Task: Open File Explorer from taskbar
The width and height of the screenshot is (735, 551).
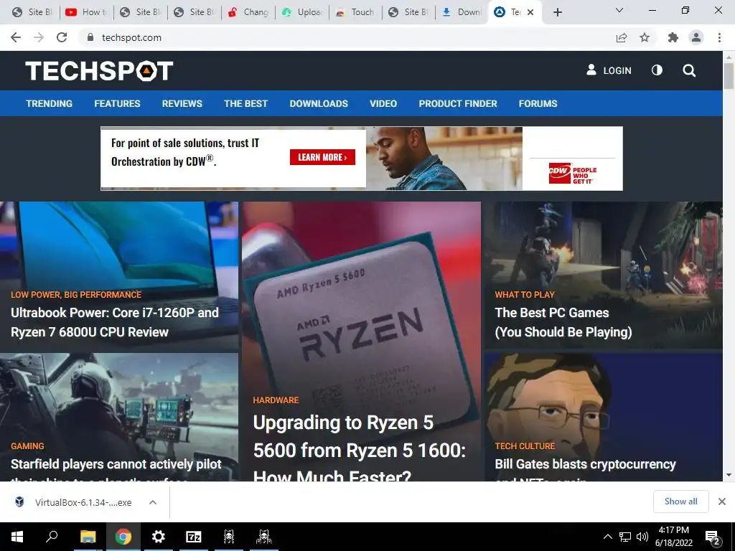Action: pos(88,537)
